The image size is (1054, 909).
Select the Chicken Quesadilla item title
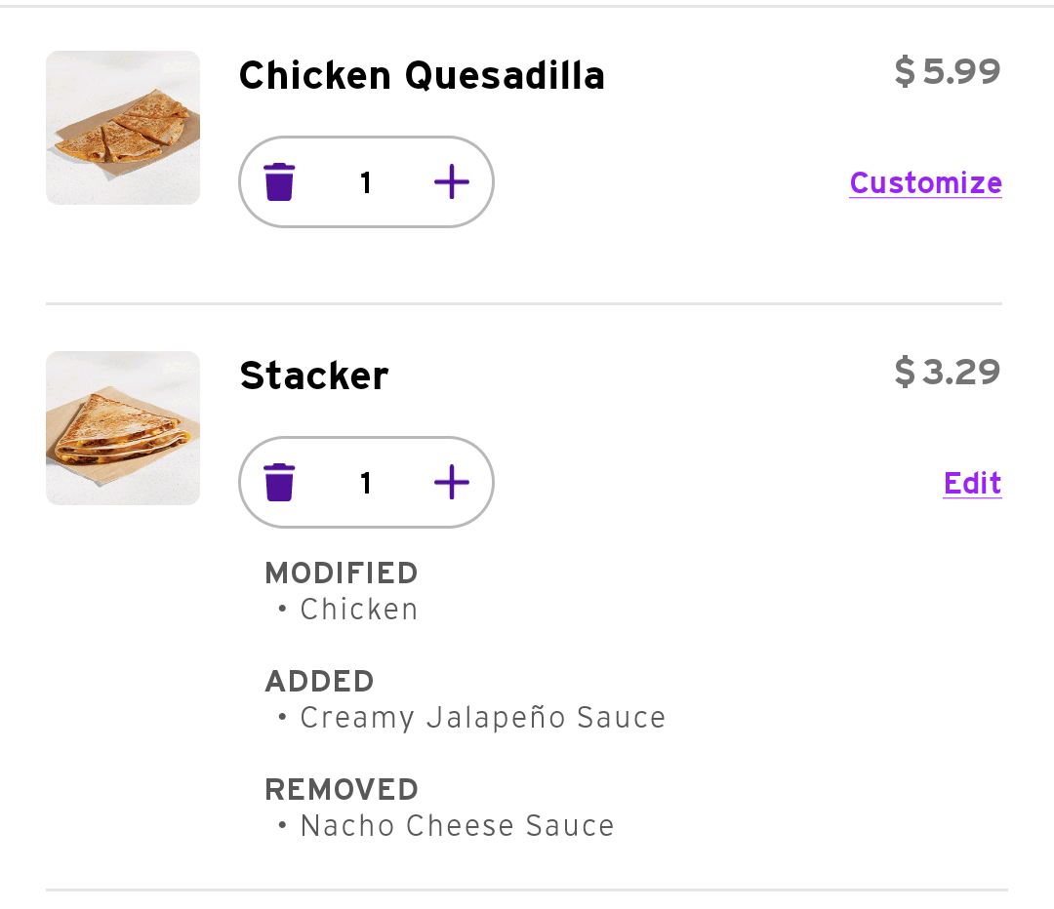tap(422, 76)
